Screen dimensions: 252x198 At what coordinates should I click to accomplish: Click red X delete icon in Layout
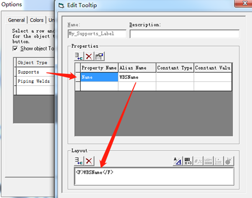click(x=89, y=161)
